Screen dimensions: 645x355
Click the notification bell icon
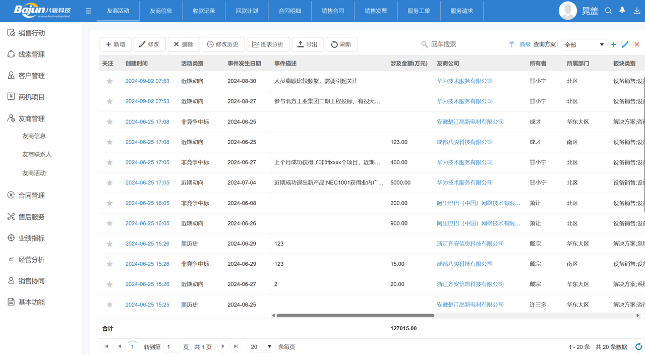[622, 10]
